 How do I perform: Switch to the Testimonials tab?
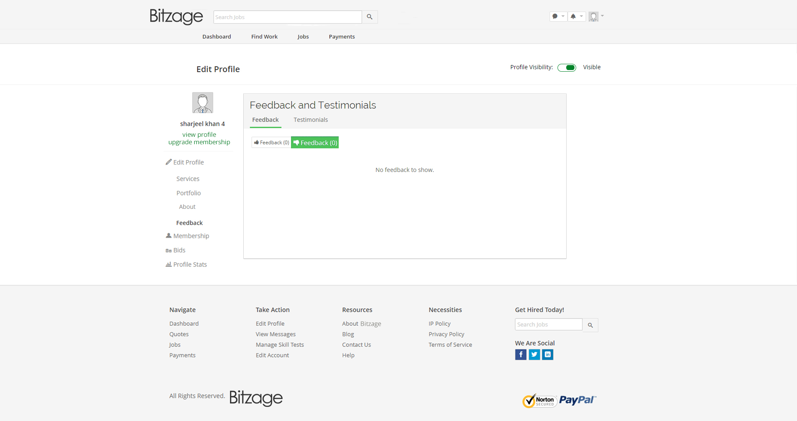click(310, 120)
